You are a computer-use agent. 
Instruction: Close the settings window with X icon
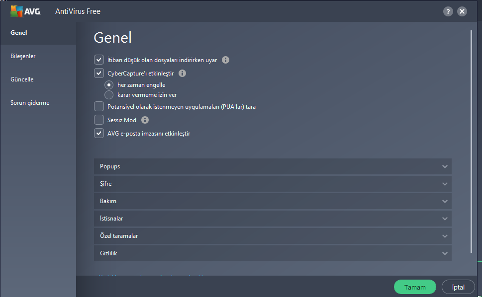tap(462, 11)
